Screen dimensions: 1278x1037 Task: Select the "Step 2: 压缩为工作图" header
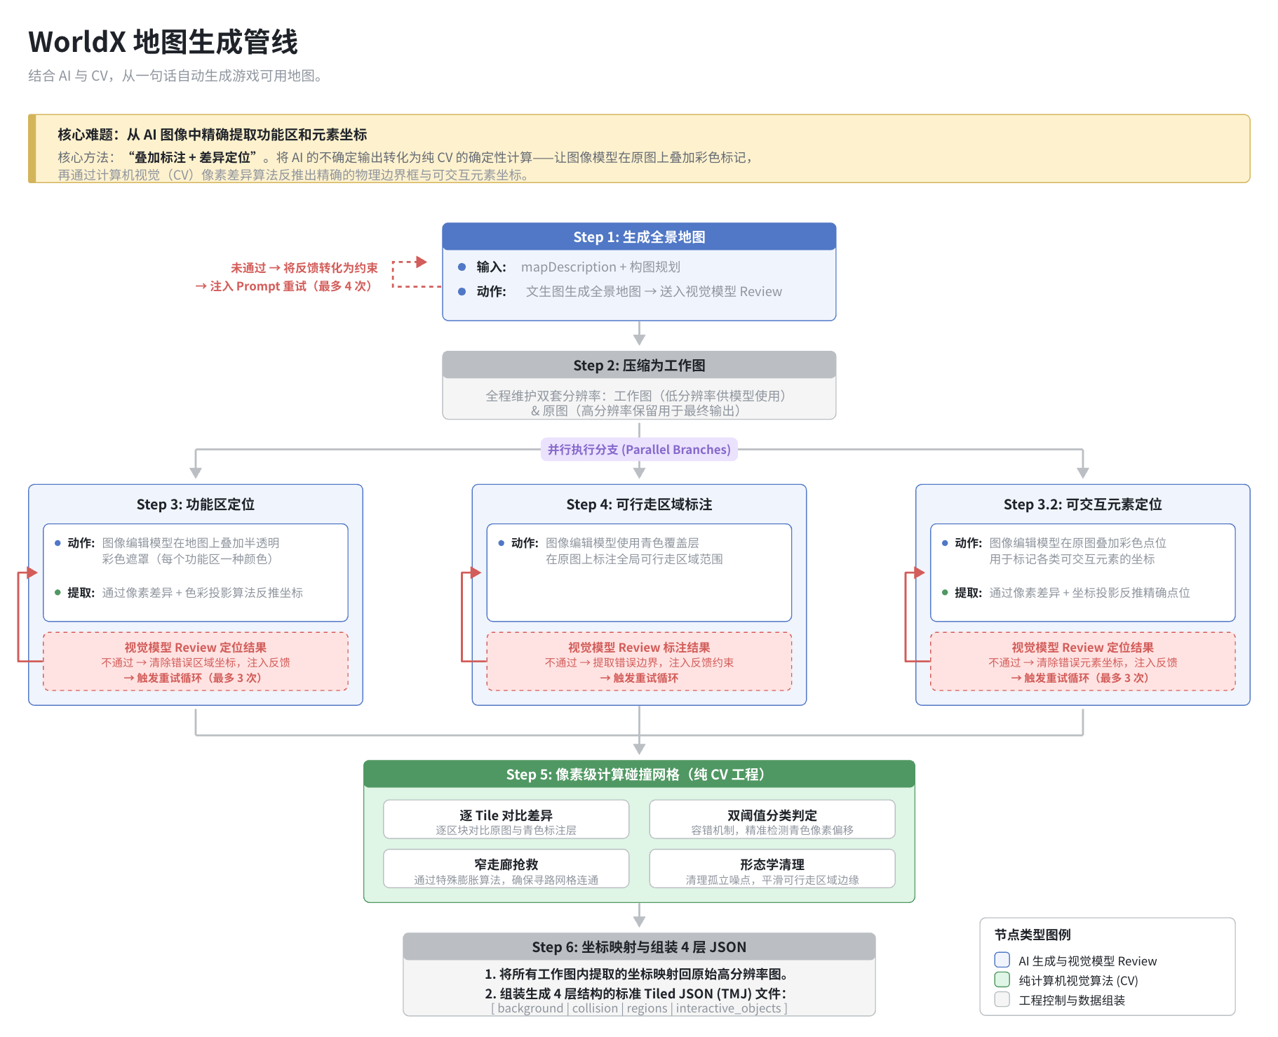pos(639,366)
